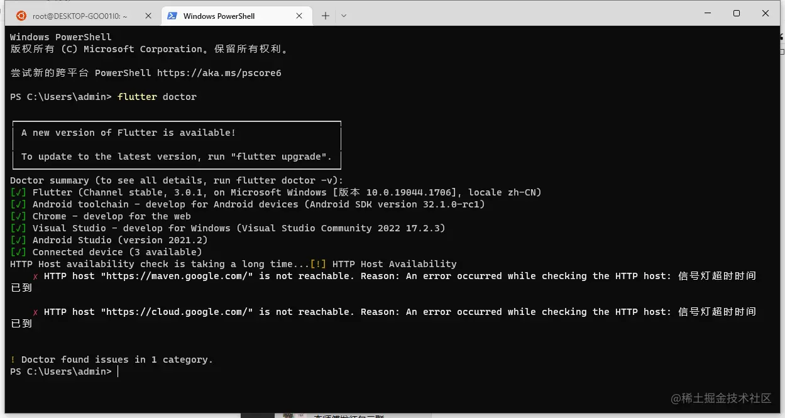The image size is (785, 418).
Task: Click the Ubuntu icon on the first tab
Action: pos(21,15)
